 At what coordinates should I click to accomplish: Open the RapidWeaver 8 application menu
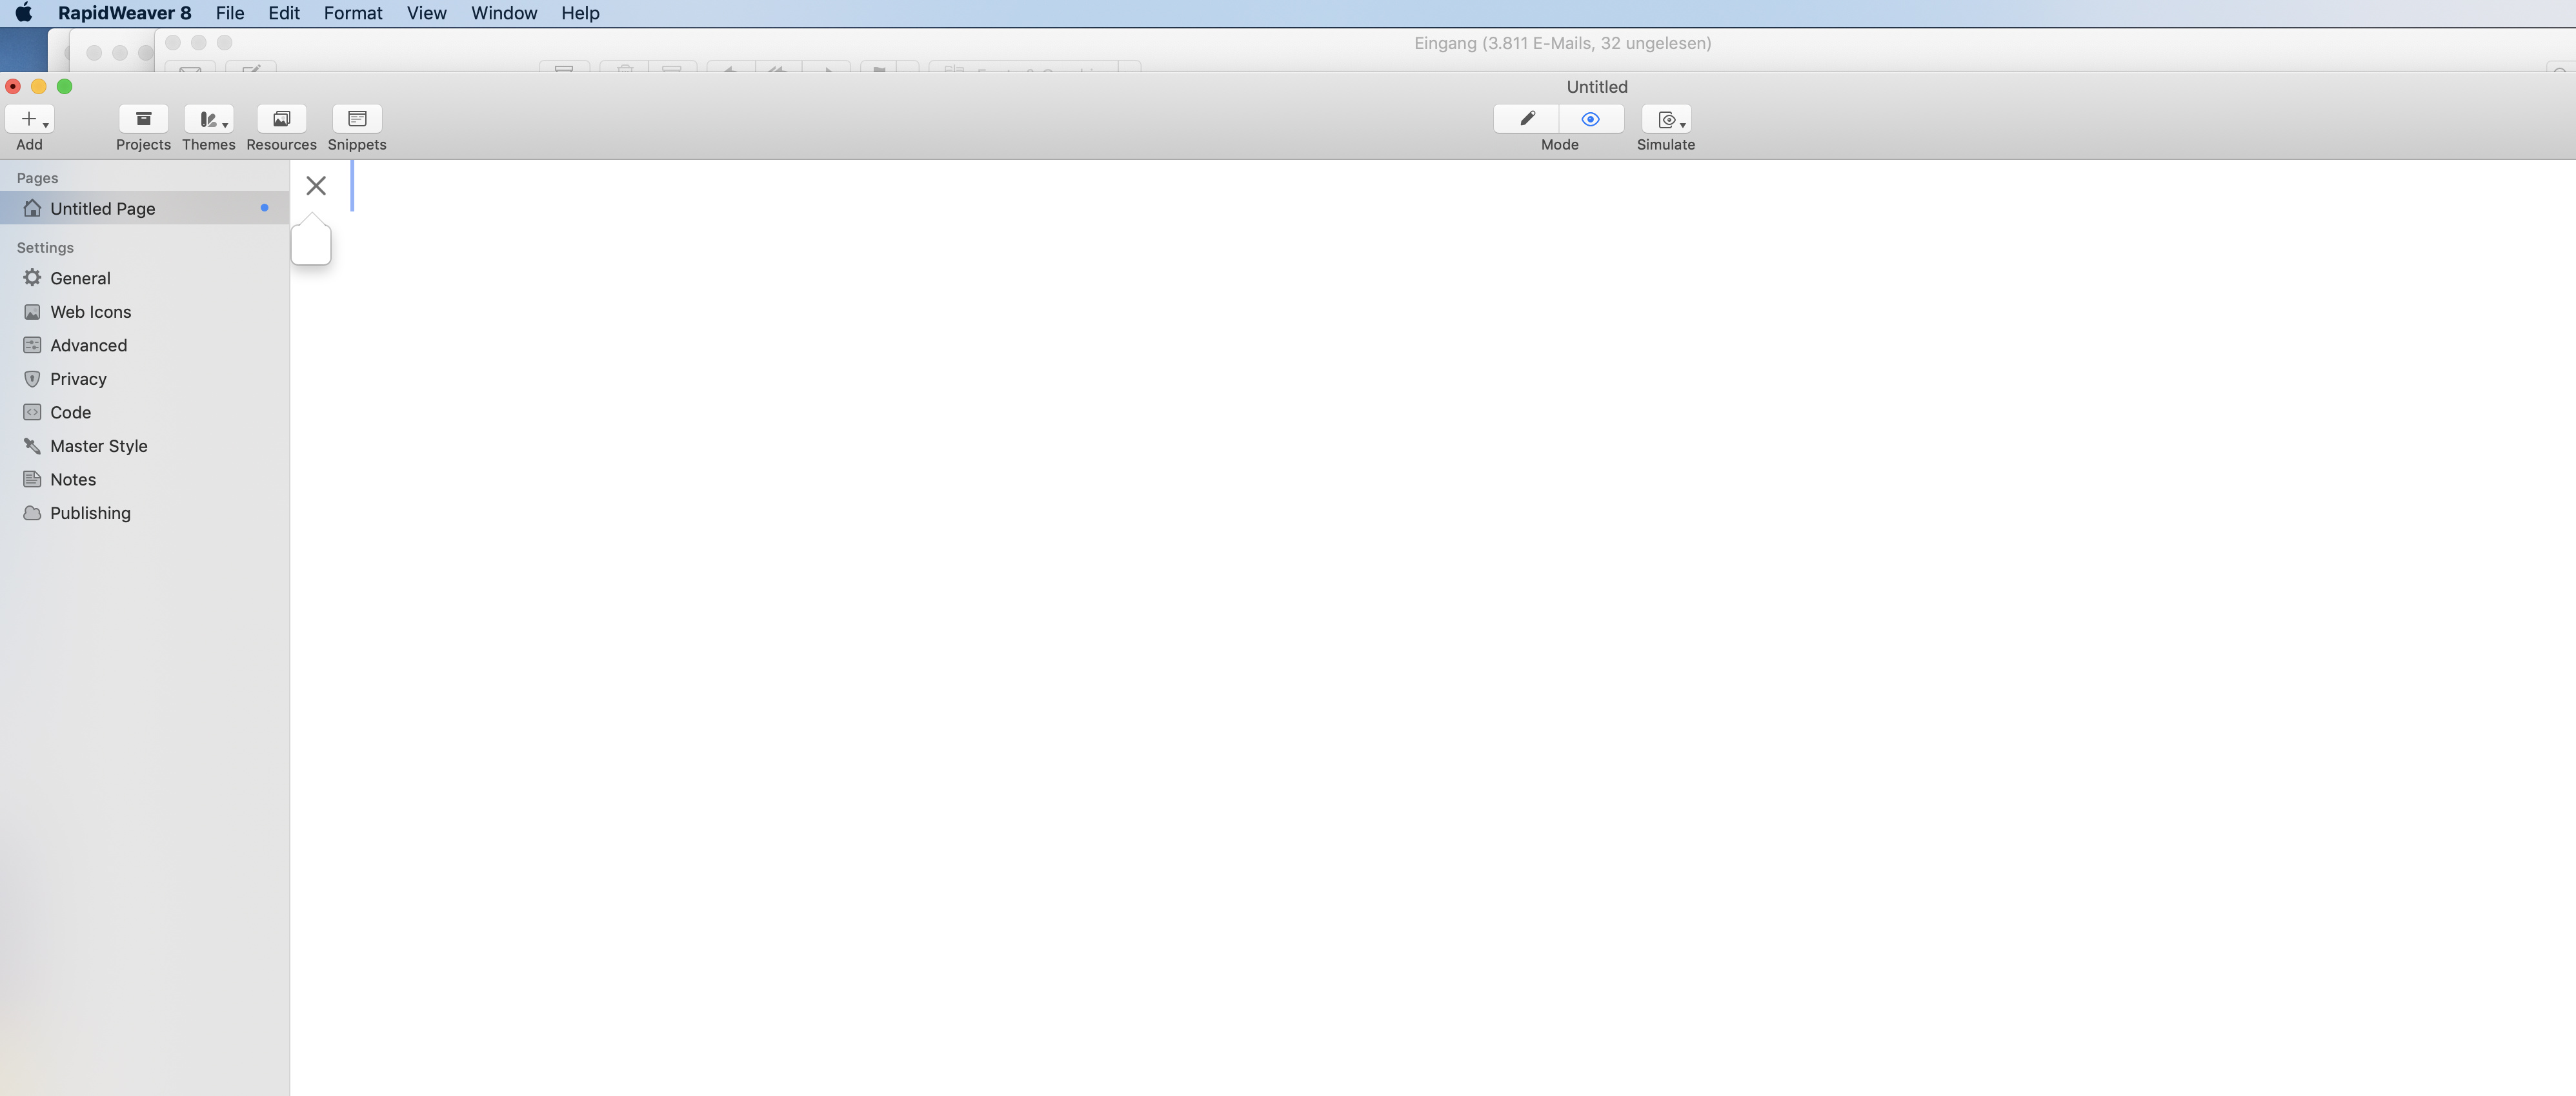click(124, 13)
